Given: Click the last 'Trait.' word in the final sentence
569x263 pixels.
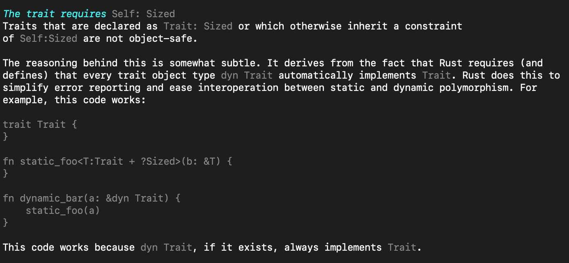Looking at the screenshot, I should coord(405,247).
